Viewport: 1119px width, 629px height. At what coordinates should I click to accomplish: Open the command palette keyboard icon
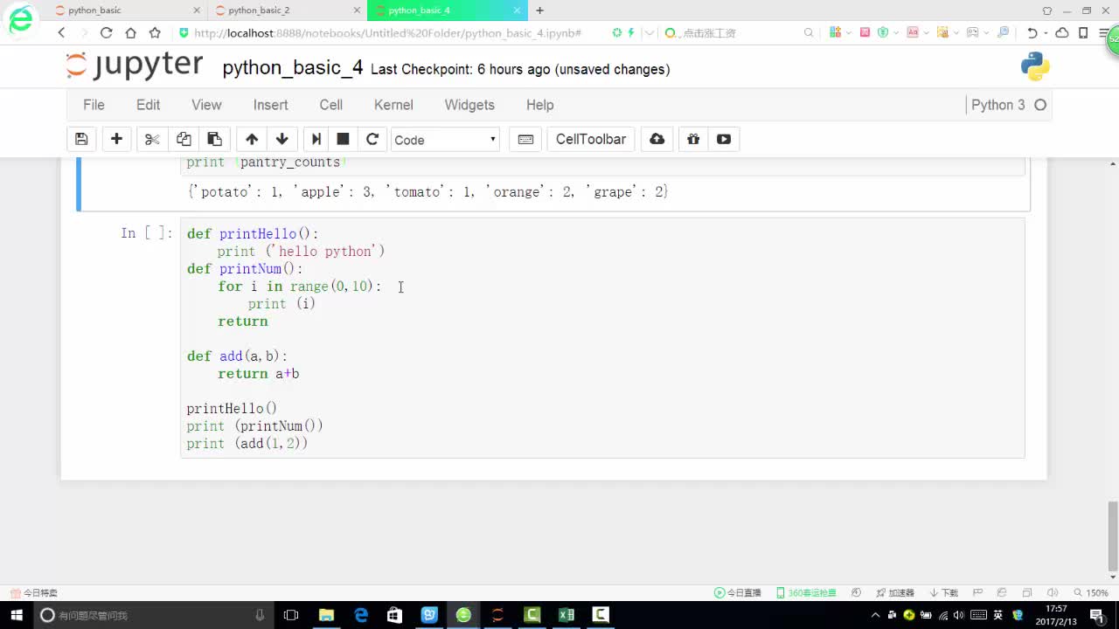(525, 139)
